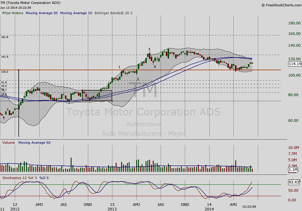Click the 10.0M volume axis label

tap(294, 148)
